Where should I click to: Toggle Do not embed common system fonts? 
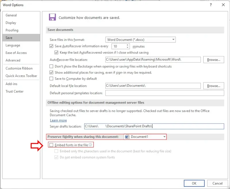56,157
